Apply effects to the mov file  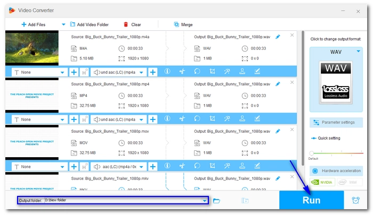click(227, 166)
